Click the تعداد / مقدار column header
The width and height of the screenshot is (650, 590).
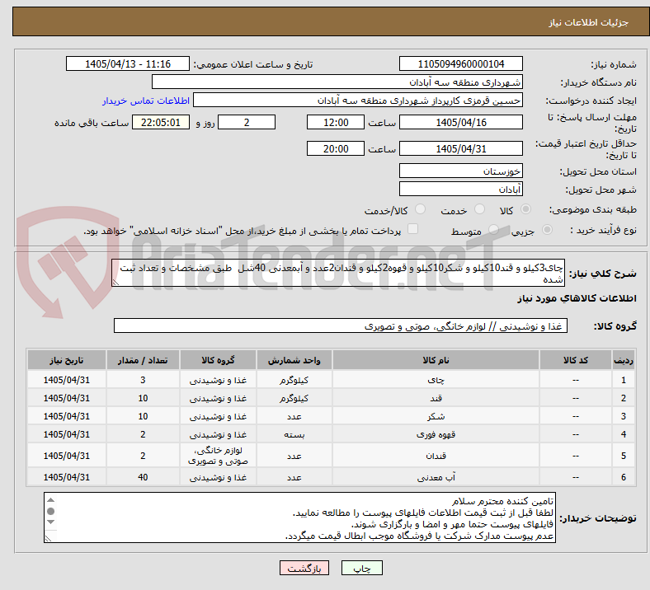coord(143,360)
